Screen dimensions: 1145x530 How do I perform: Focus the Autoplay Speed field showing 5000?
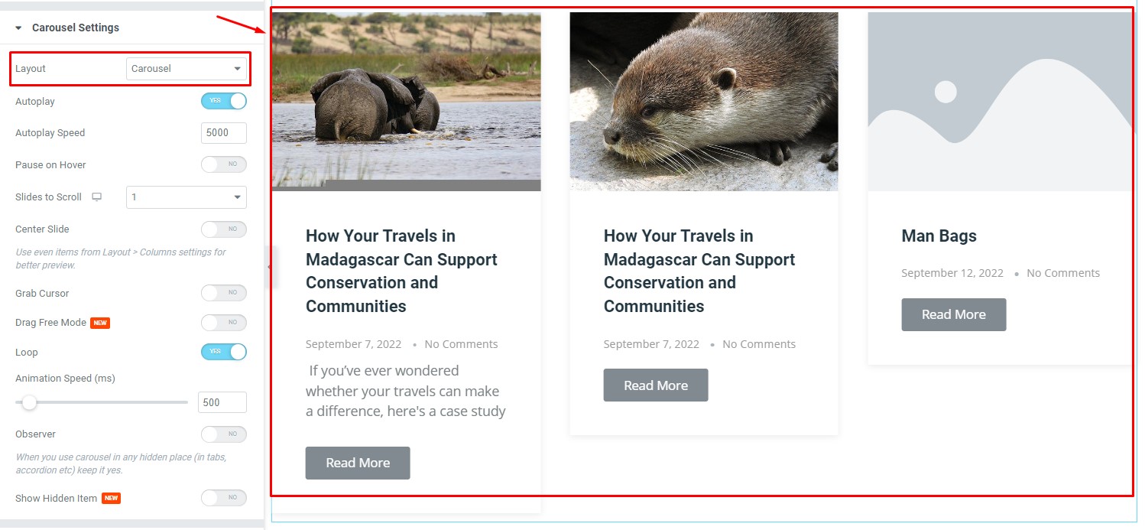click(224, 133)
